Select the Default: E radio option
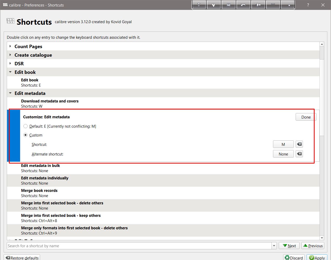 (25, 126)
